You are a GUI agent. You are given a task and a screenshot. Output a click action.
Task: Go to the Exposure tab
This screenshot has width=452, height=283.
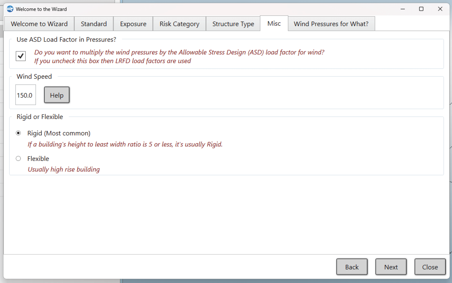tap(133, 24)
